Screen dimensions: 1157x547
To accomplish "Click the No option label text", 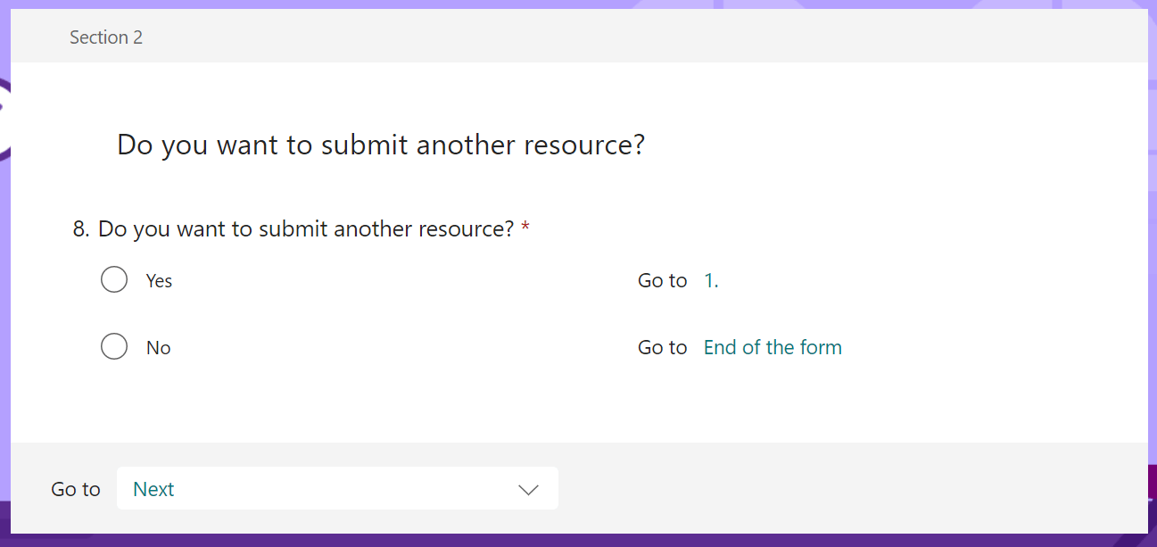I will point(158,348).
